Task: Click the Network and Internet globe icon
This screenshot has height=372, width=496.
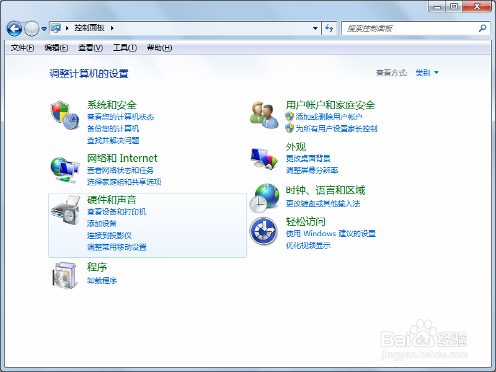Action: [65, 170]
